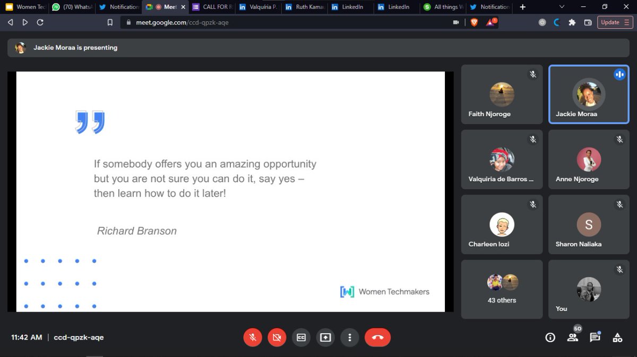
Task: Click the presented slide area
Action: [x=230, y=192]
